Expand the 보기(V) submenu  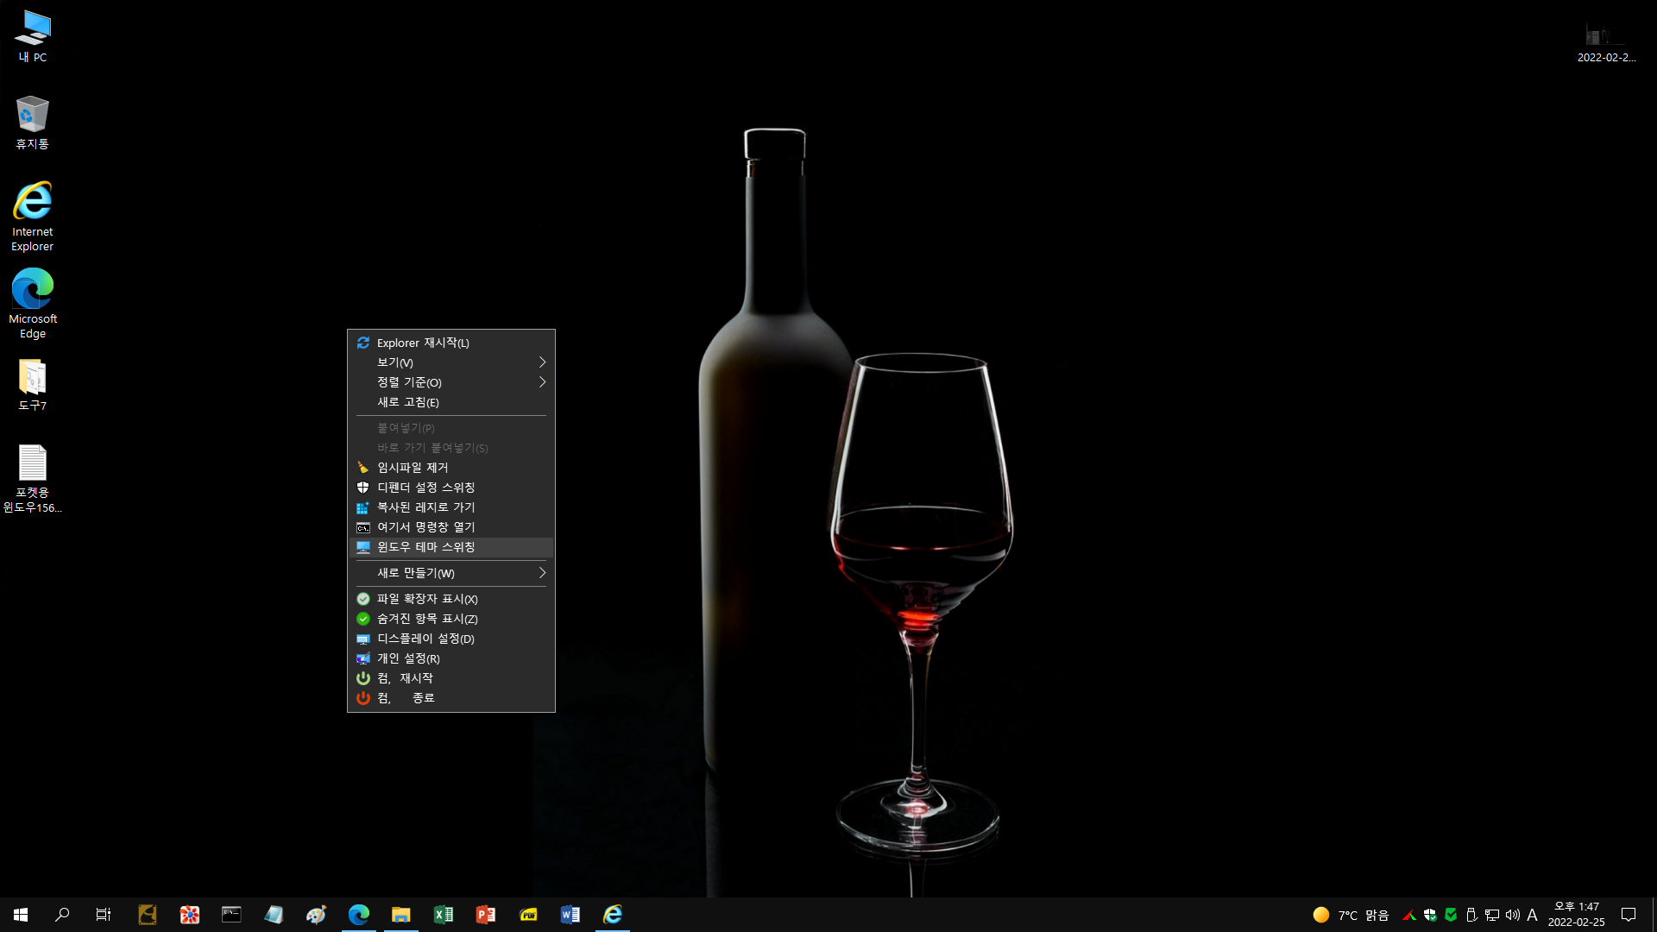point(451,362)
